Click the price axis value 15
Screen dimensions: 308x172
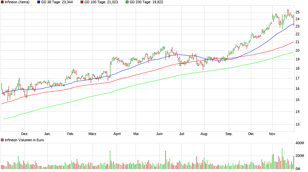[x=298, y=100]
